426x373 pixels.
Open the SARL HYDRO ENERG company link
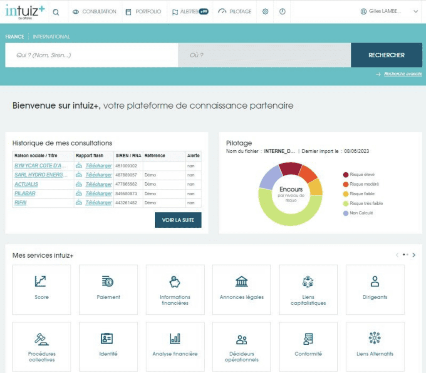click(x=41, y=175)
